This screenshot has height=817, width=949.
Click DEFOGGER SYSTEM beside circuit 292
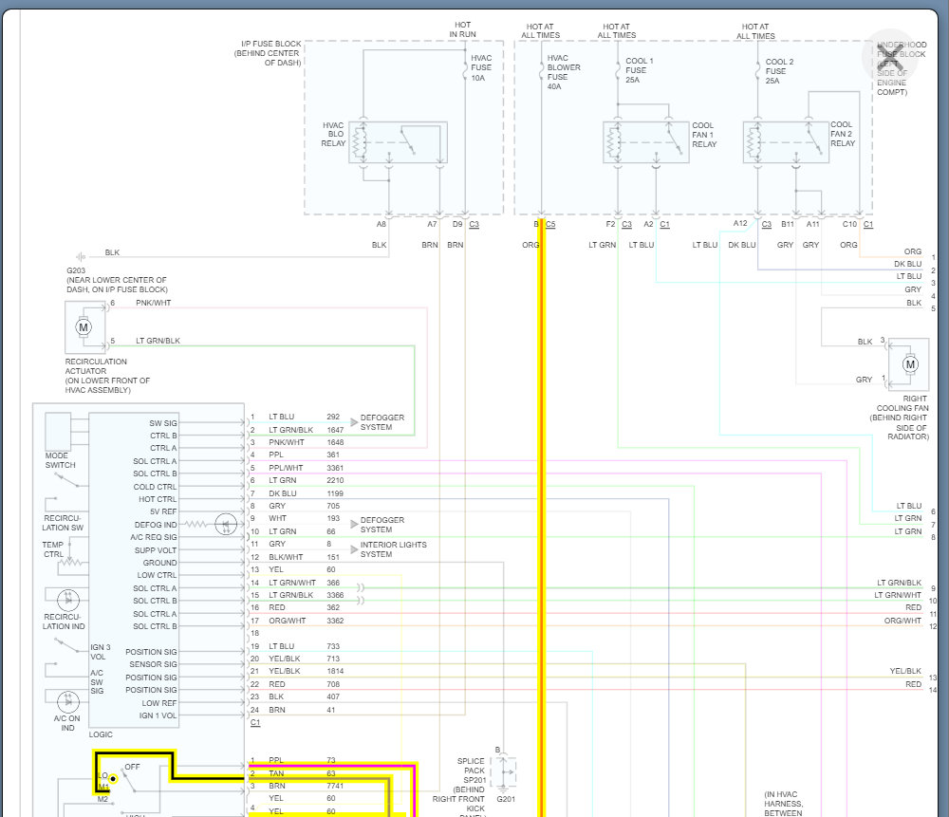click(x=381, y=422)
